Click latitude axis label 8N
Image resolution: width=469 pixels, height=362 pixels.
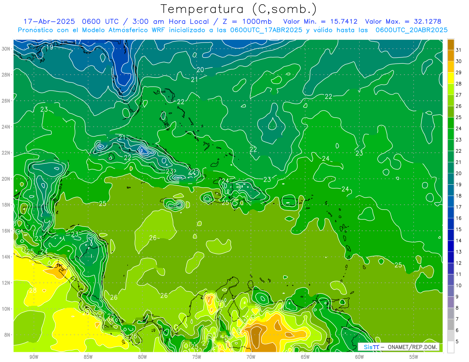(7, 335)
